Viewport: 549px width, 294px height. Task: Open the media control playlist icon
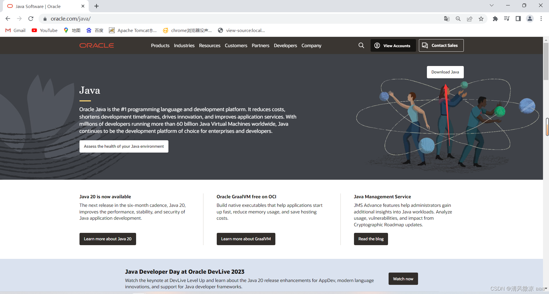click(x=507, y=19)
